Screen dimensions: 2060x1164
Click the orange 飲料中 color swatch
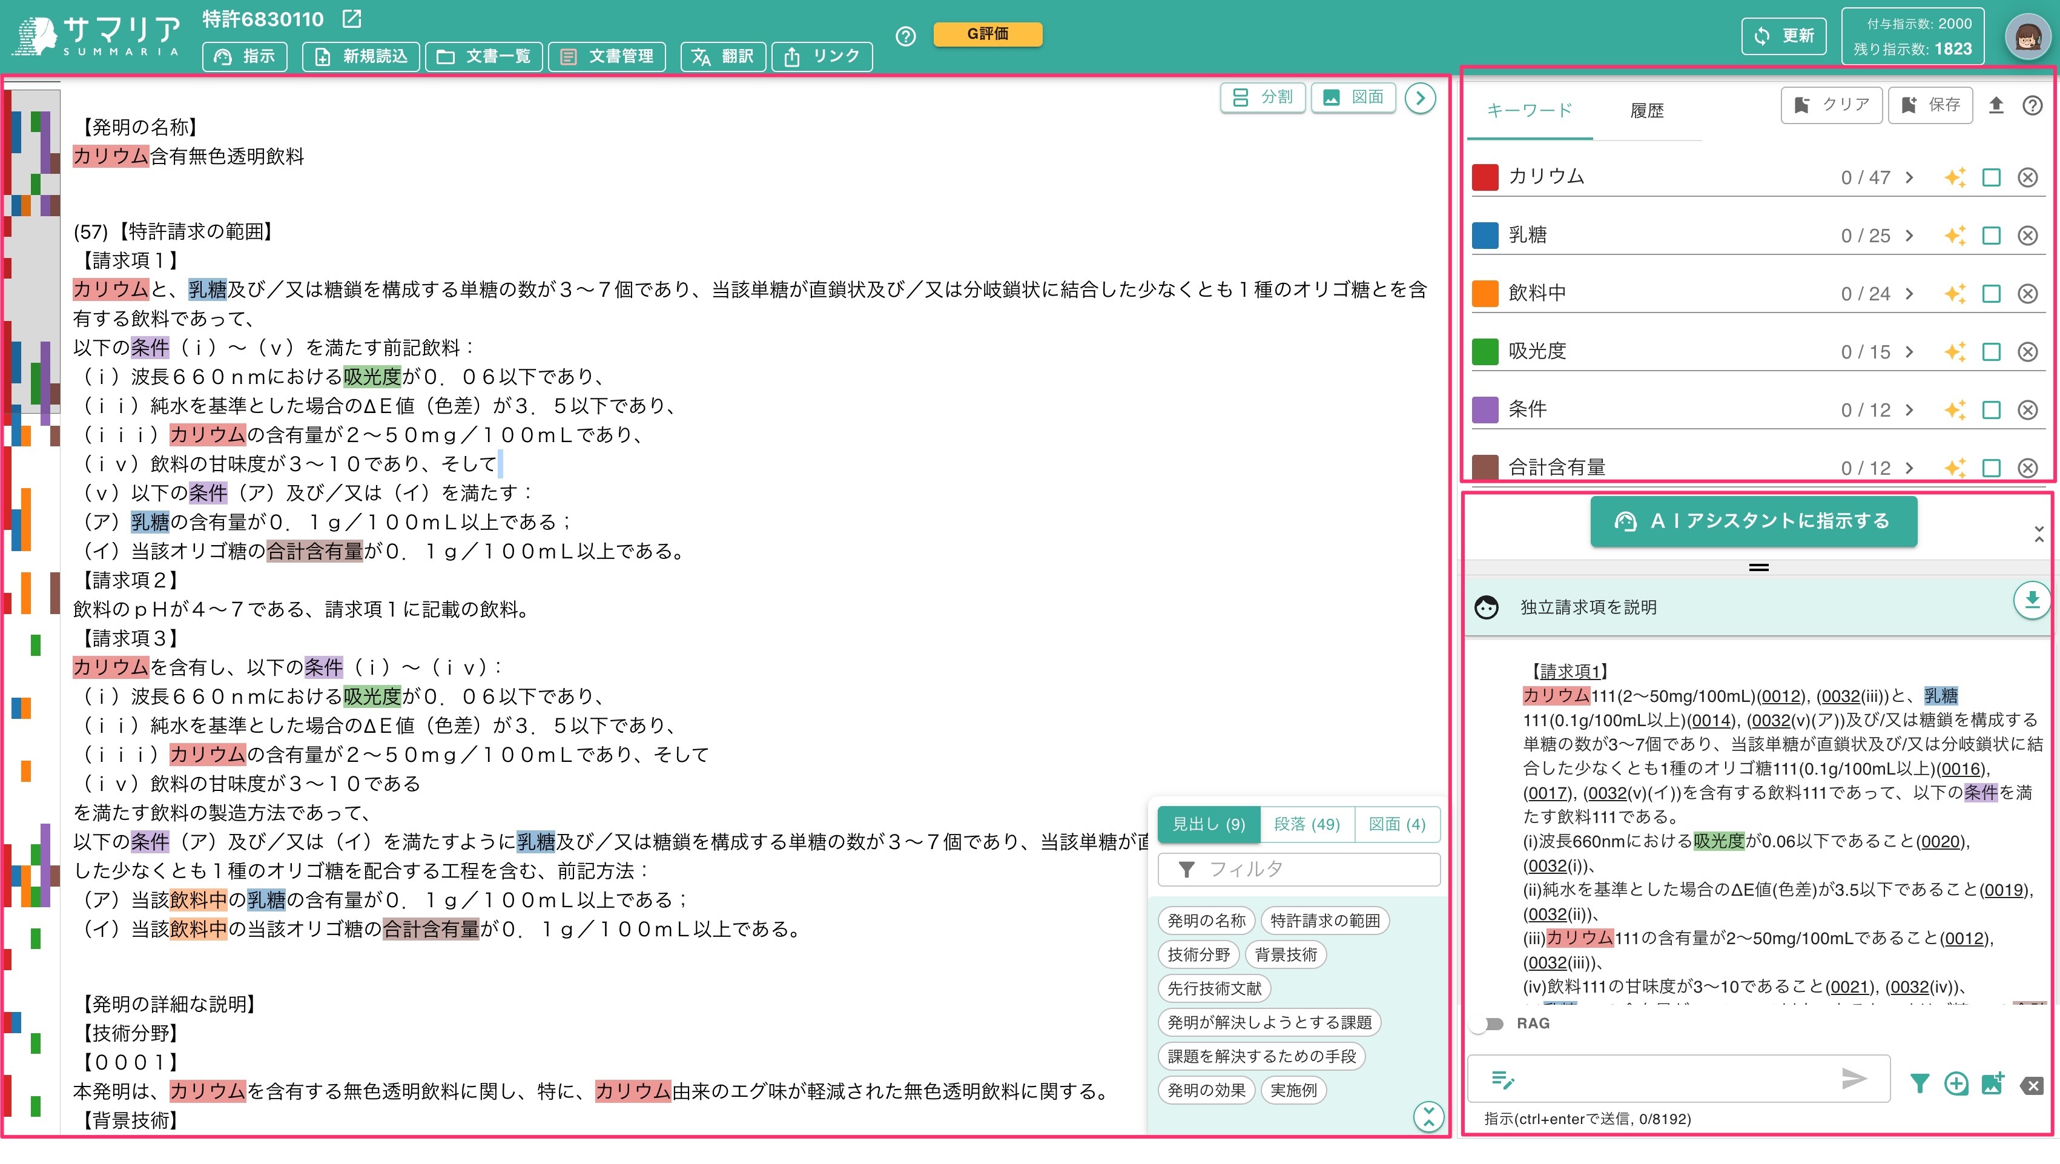click(x=1485, y=294)
